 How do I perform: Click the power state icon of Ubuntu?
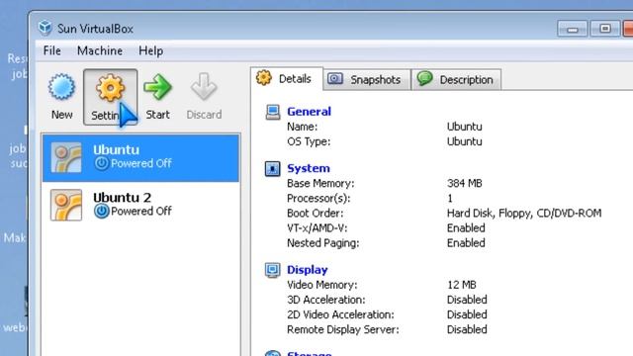tap(101, 163)
